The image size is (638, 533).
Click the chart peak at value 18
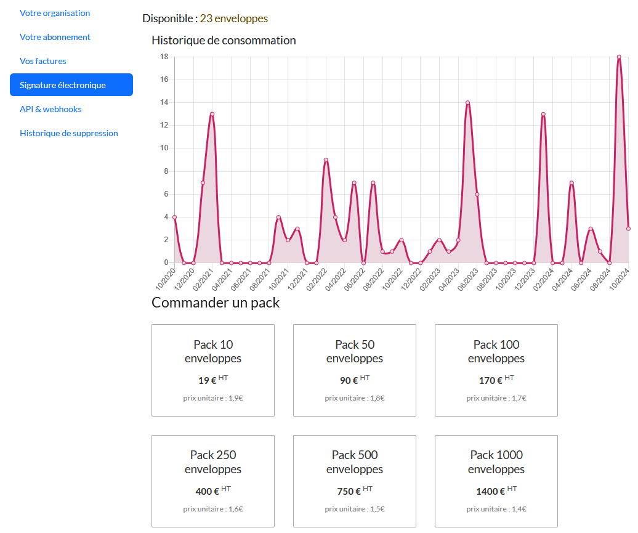coord(619,57)
